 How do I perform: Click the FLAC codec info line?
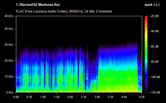click(64, 11)
